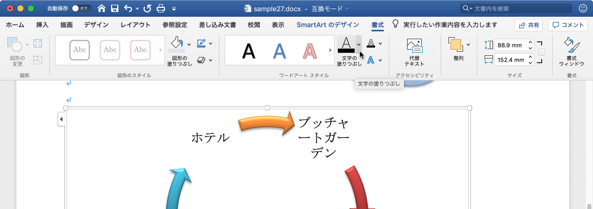Viewport: 593px width, 209px height.
Task: Open 文字の塗りつぶし dropdown arrow
Action: pyautogui.click(x=359, y=44)
